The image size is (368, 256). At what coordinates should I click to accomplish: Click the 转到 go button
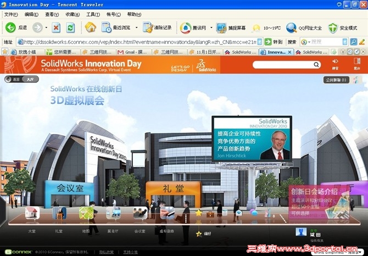coord(274,42)
